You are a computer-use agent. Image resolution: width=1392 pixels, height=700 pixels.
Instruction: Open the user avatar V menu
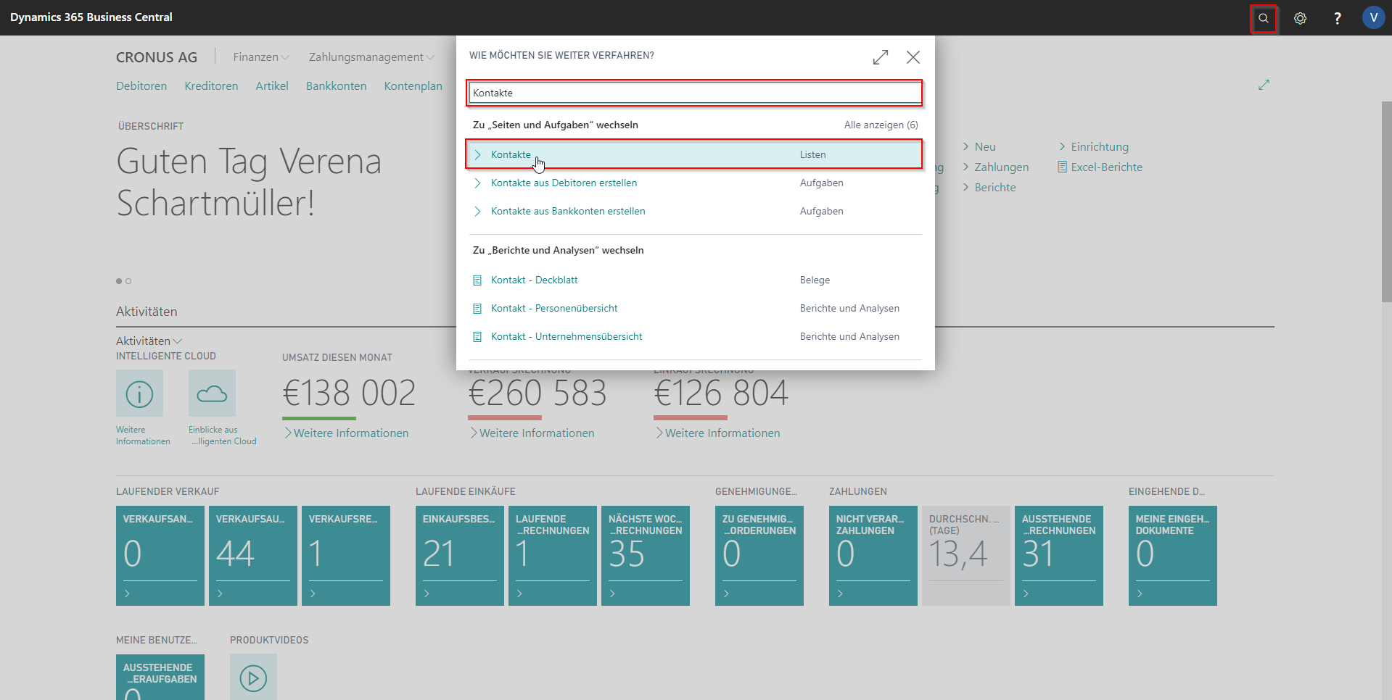[1373, 17]
